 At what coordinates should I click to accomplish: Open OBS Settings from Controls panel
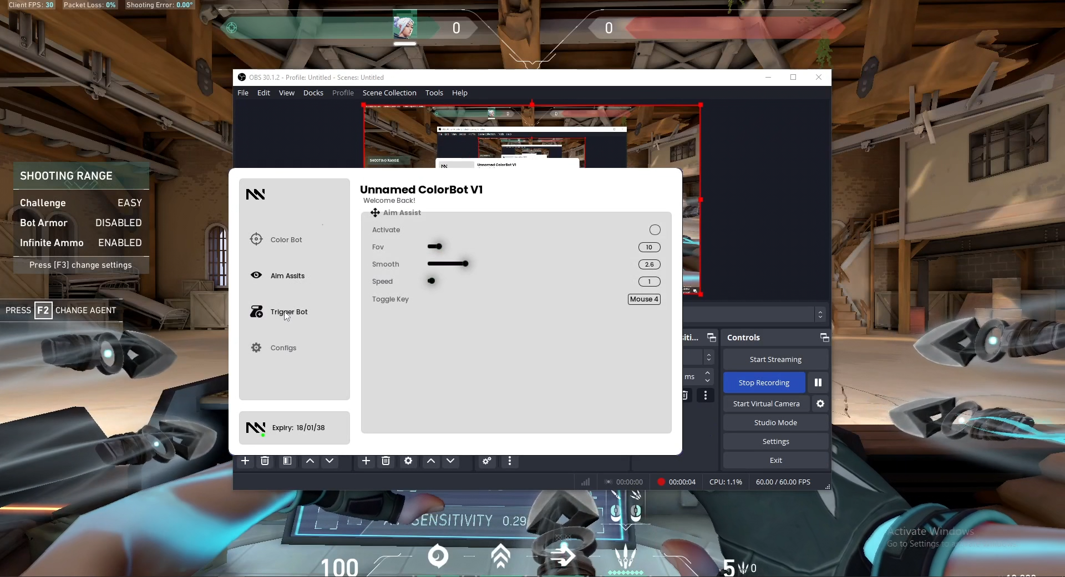click(775, 441)
